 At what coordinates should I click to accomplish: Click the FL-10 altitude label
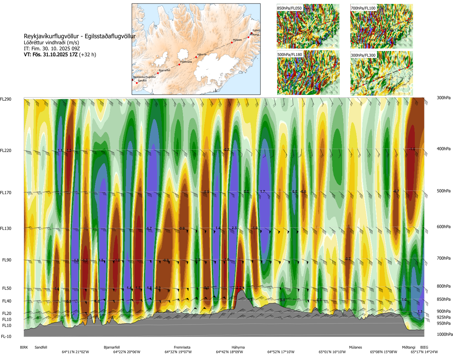tap(6, 337)
